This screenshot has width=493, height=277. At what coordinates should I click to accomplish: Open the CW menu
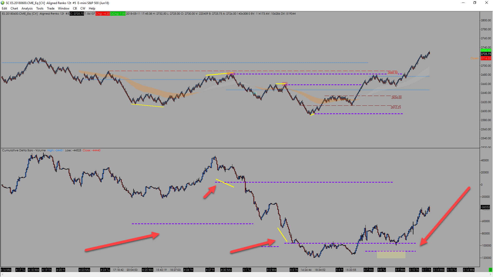pyautogui.click(x=83, y=8)
